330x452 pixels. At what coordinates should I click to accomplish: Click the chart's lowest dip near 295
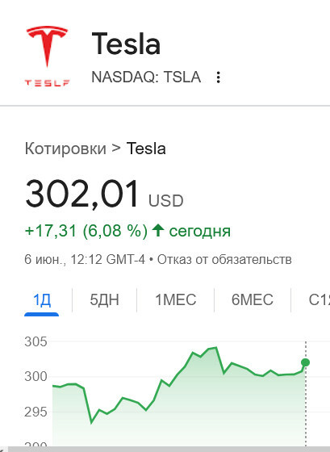[91, 423]
